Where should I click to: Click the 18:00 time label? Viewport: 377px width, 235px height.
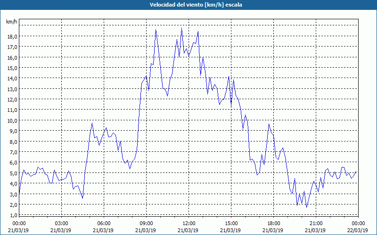coord(274,224)
